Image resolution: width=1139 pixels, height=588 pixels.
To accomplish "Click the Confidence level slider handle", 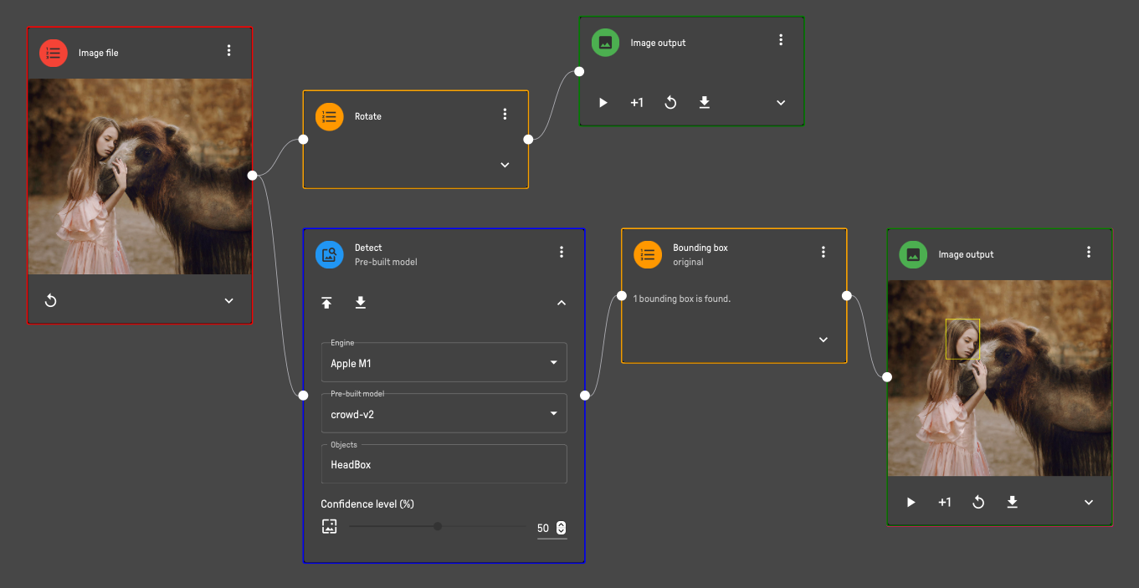I will click(x=438, y=527).
